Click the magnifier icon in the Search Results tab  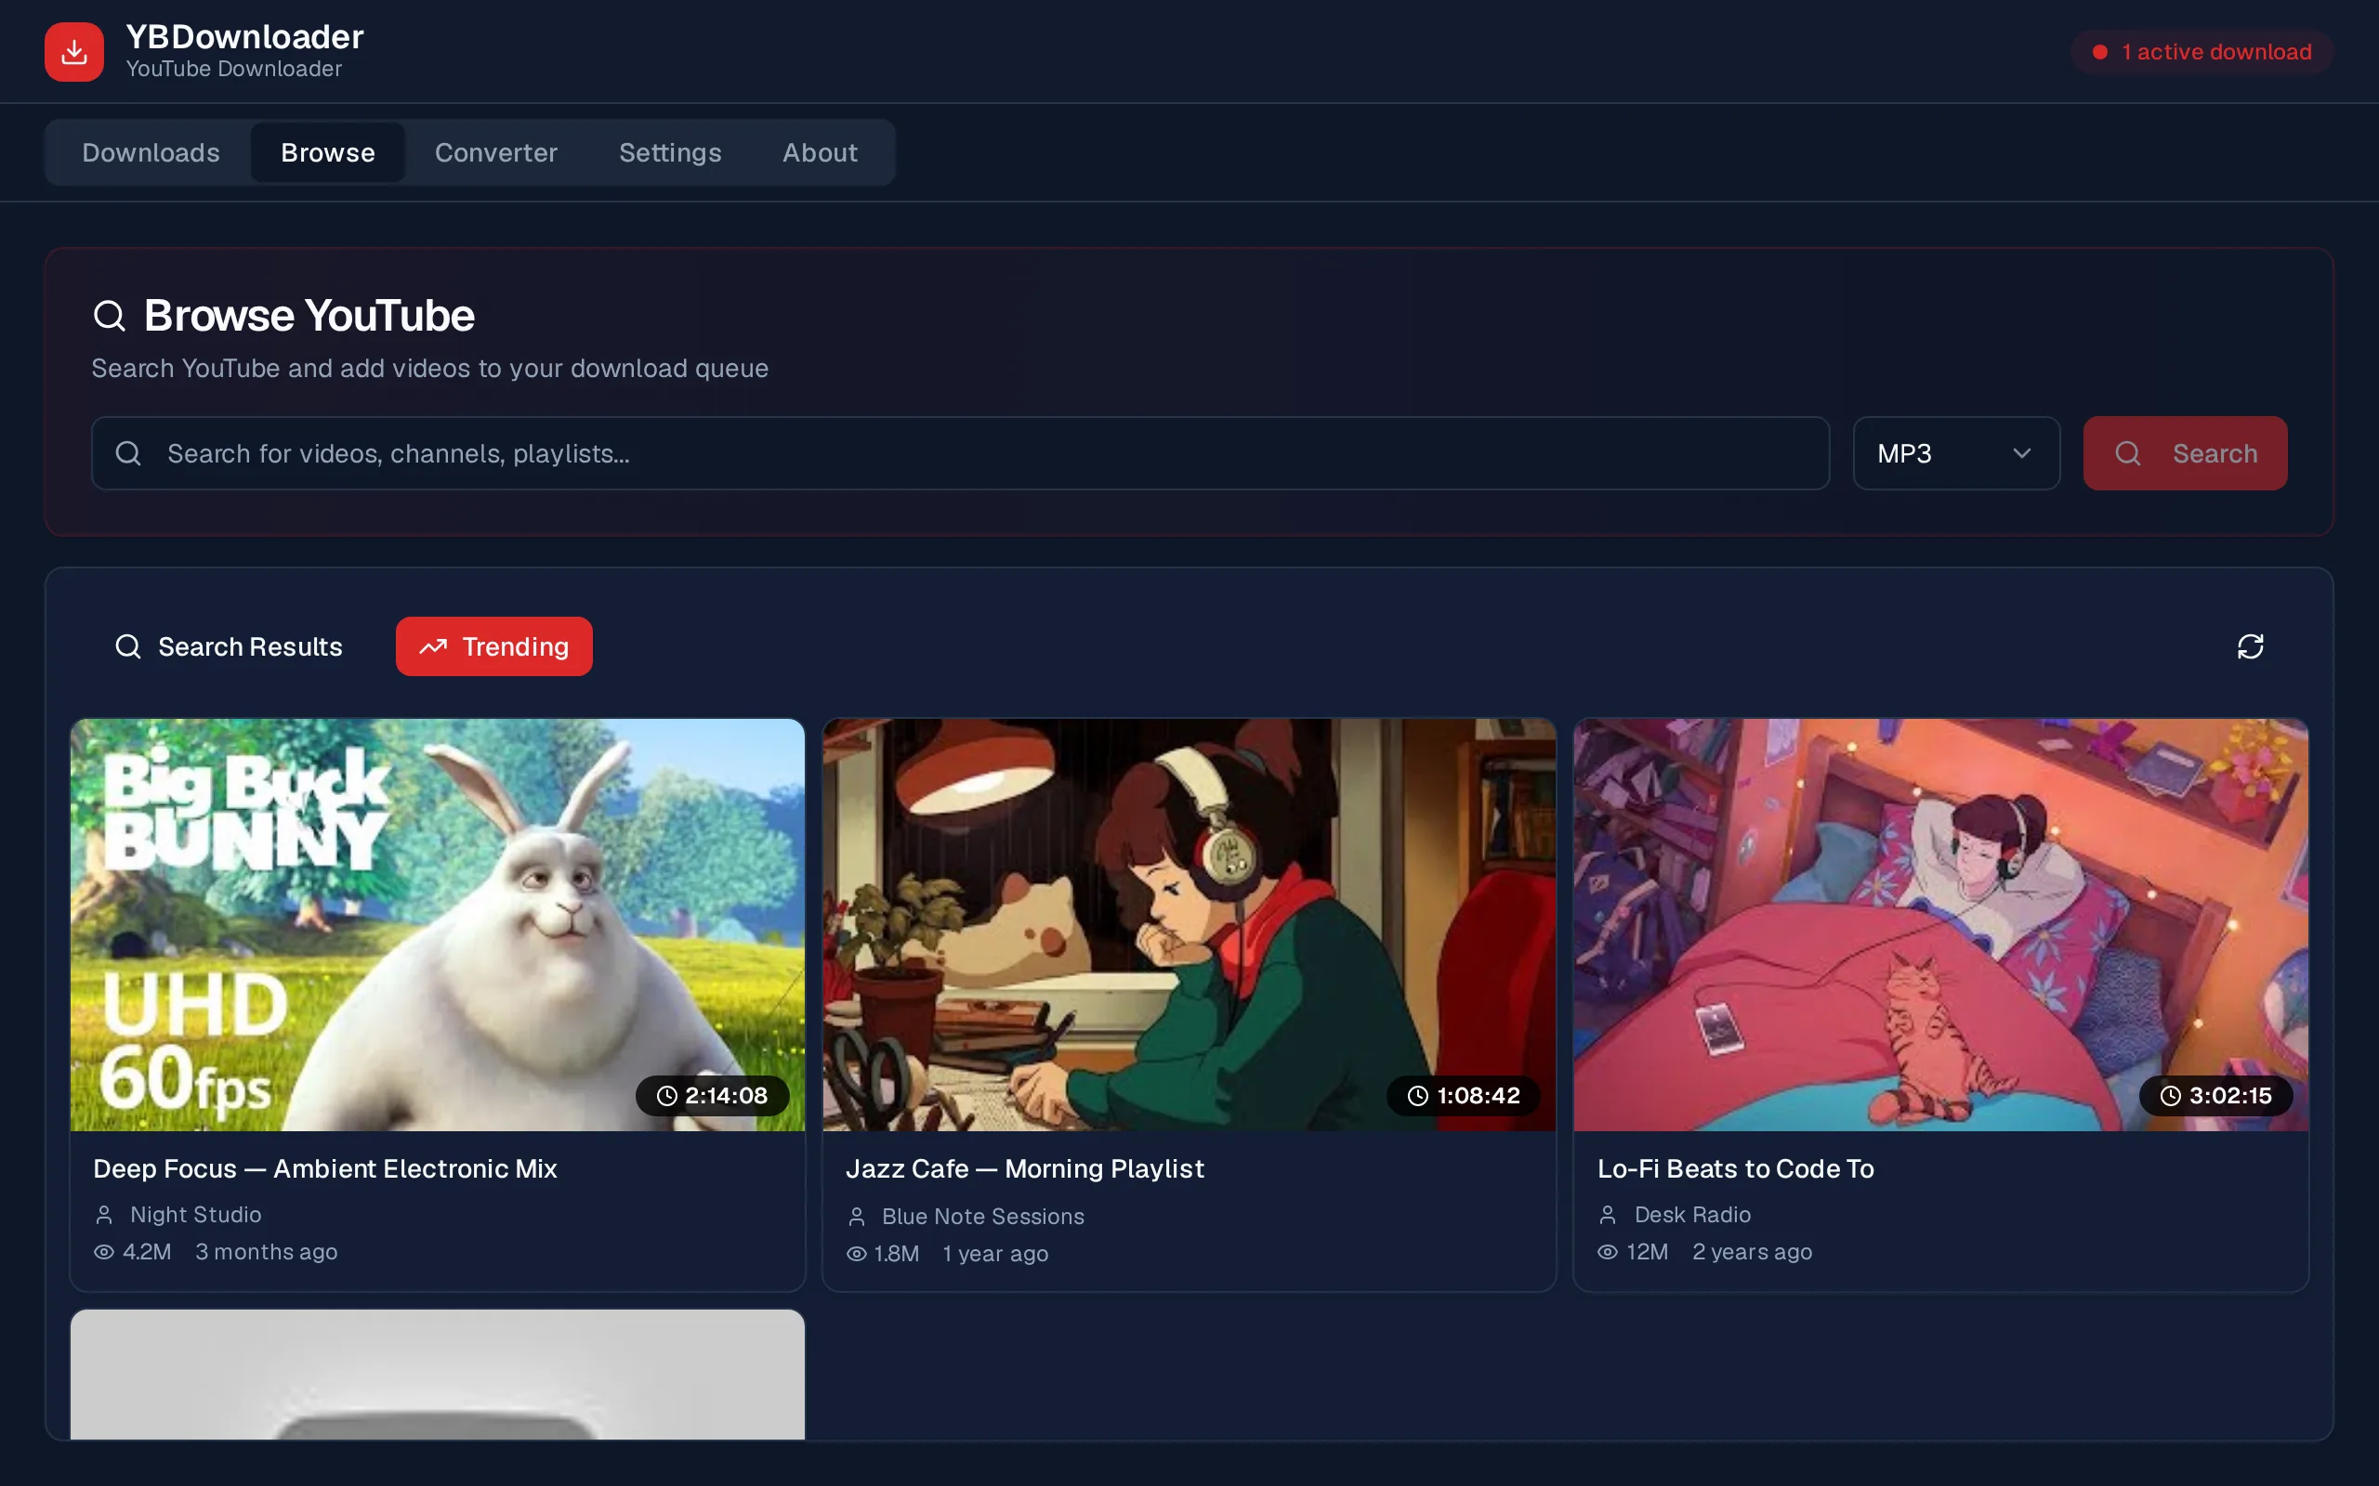[x=128, y=646]
